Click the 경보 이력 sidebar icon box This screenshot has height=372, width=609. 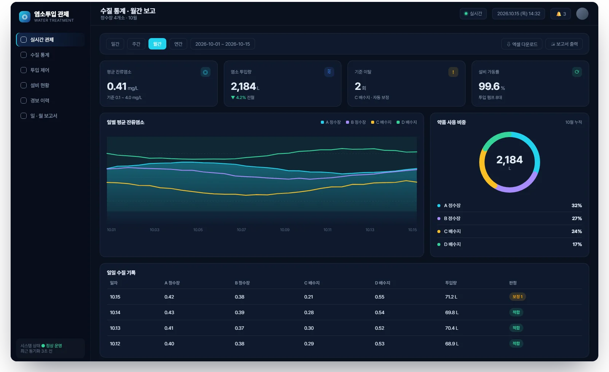click(24, 101)
